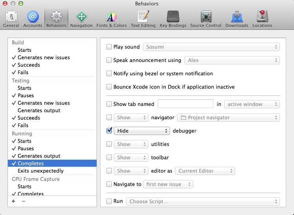Select GPU Frame Capture Completes behavior

(x=52, y=193)
